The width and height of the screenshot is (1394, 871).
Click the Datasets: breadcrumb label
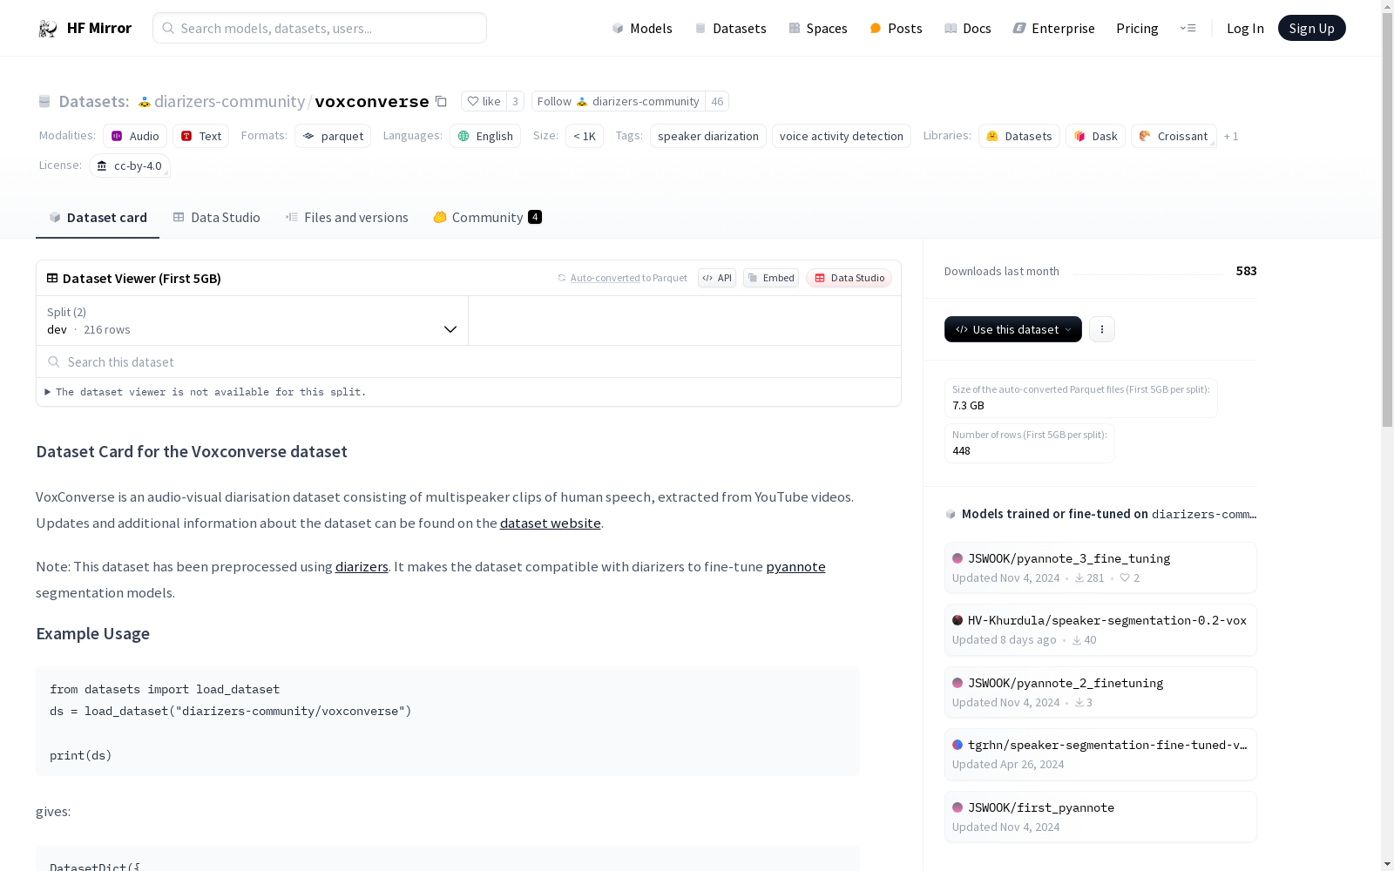tap(94, 101)
